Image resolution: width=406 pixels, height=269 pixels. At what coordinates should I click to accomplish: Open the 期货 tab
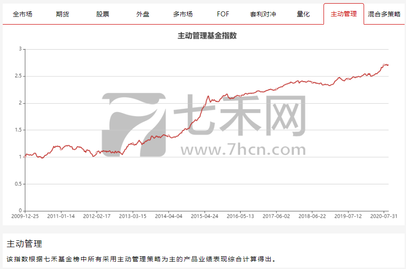coord(63,14)
